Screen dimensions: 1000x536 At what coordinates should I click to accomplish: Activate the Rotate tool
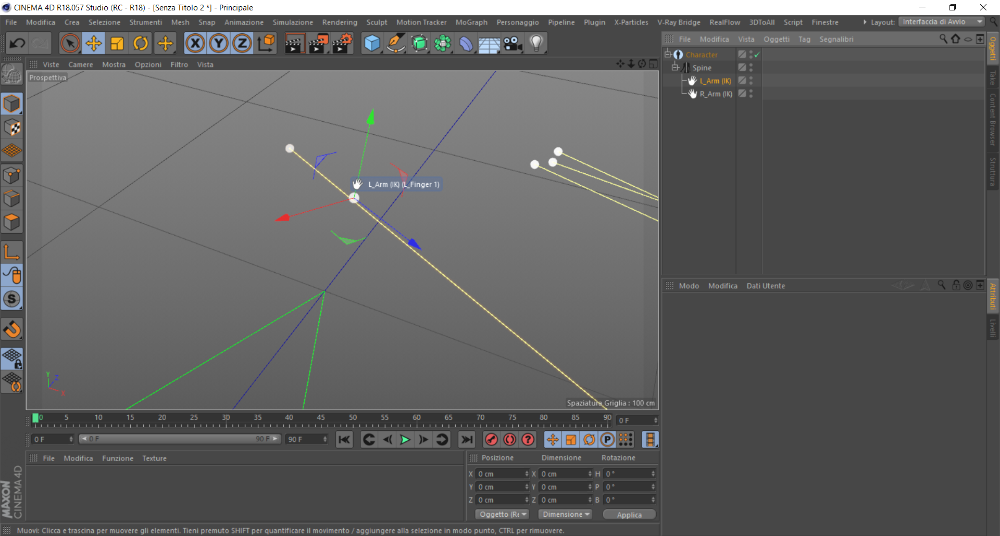point(141,43)
